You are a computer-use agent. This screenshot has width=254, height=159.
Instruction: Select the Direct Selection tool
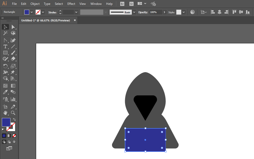point(13,27)
